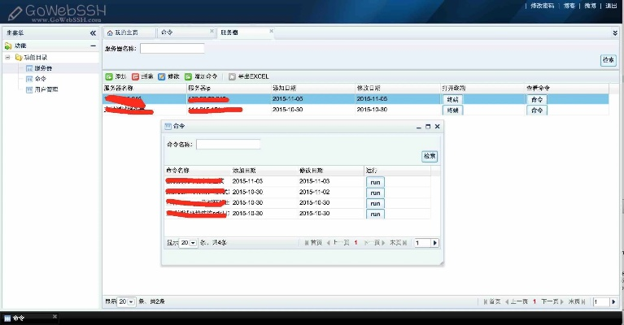
Task: Maximize the 命令 dialog window
Action: click(428, 127)
